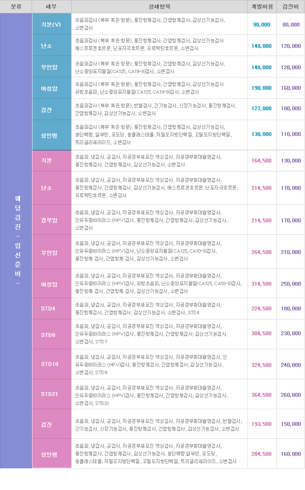
Task: Click the 260,000 checkup price
Action: [290, 395]
